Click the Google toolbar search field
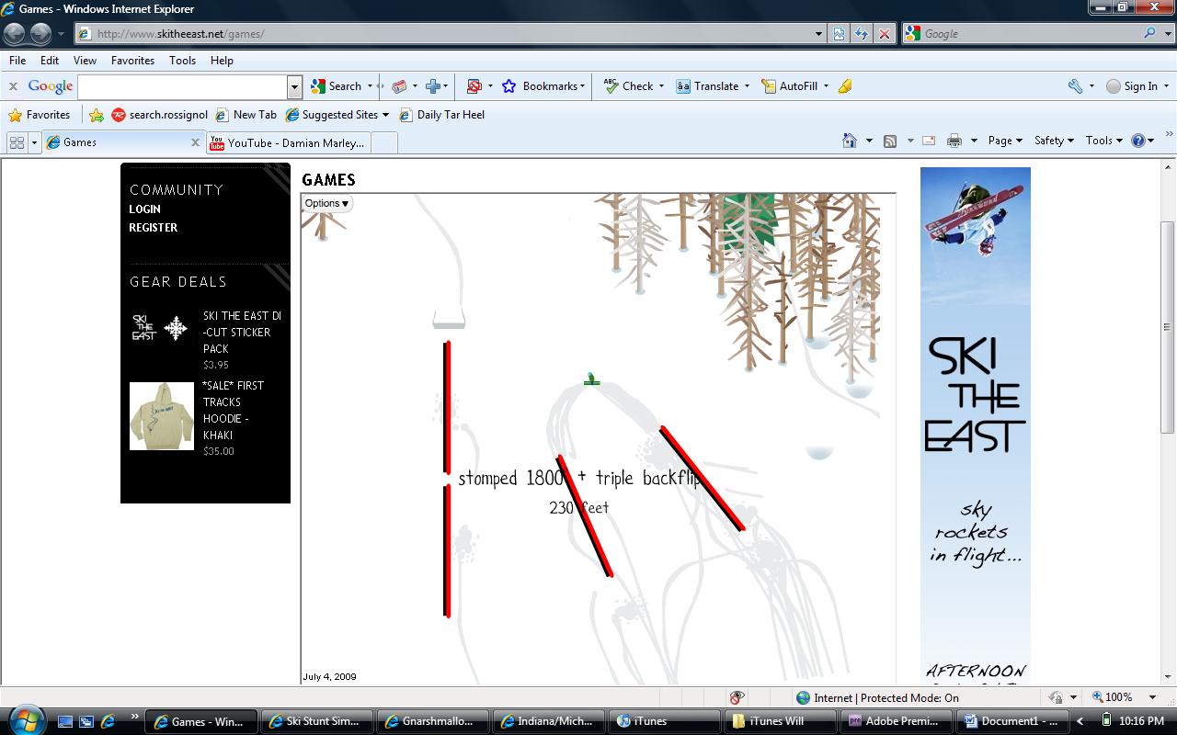This screenshot has width=1177, height=735. (x=182, y=86)
